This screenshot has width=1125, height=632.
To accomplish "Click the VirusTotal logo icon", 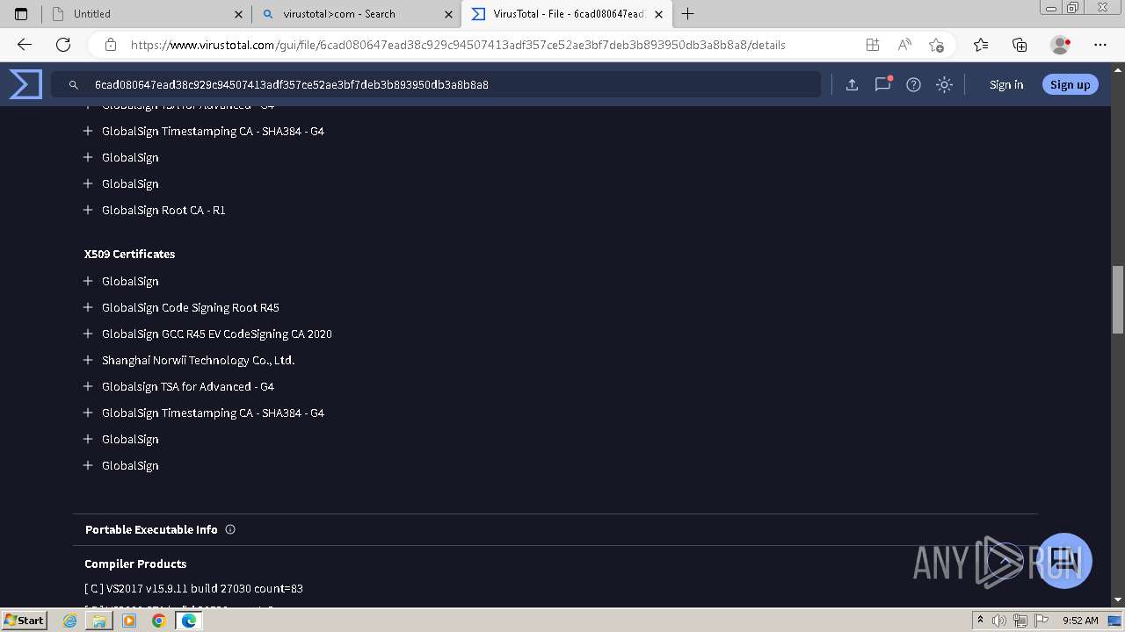I will click(x=25, y=84).
